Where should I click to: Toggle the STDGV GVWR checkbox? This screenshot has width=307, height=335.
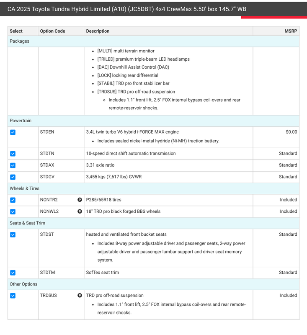13,177
